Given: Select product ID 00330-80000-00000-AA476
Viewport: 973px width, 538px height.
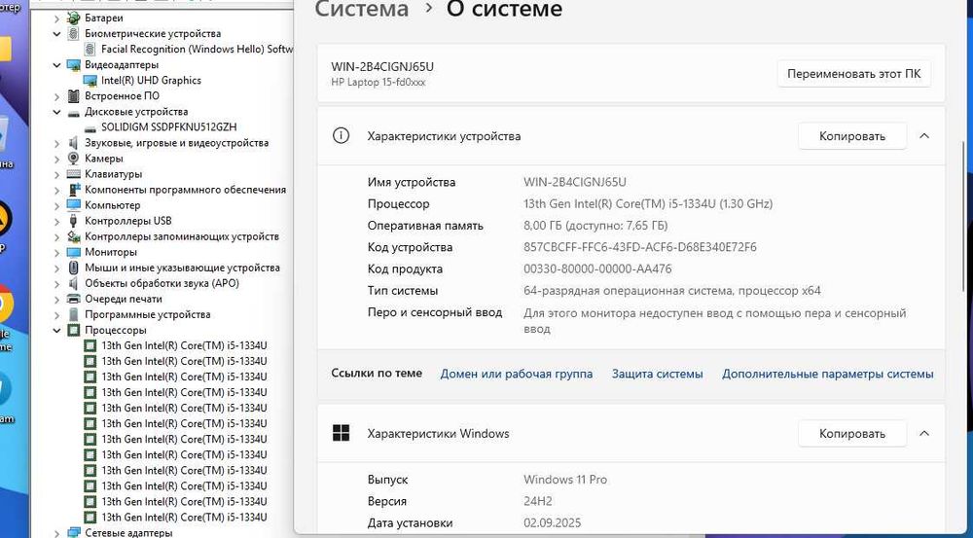Looking at the screenshot, I should (x=597, y=269).
